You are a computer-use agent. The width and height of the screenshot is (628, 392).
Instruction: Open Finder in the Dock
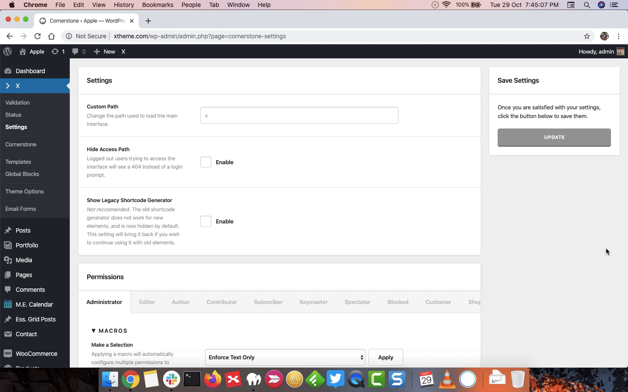[x=110, y=379]
